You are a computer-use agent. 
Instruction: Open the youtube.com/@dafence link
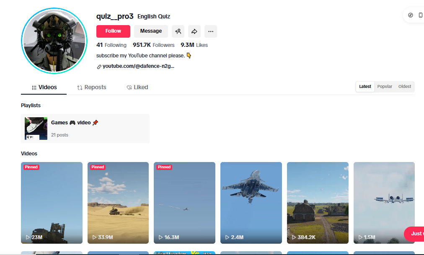pyautogui.click(x=138, y=66)
